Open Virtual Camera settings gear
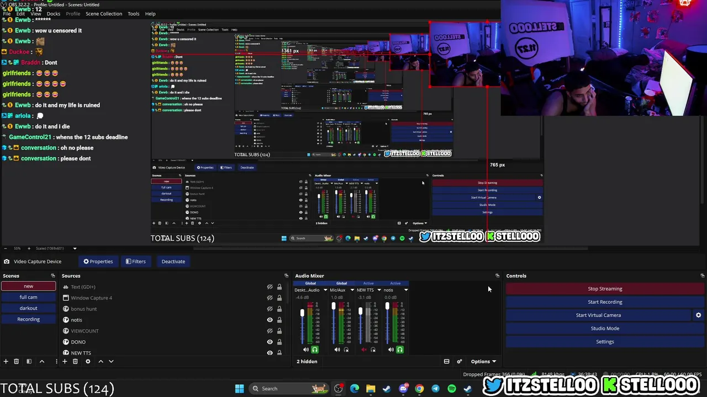This screenshot has height=397, width=707. [698, 315]
